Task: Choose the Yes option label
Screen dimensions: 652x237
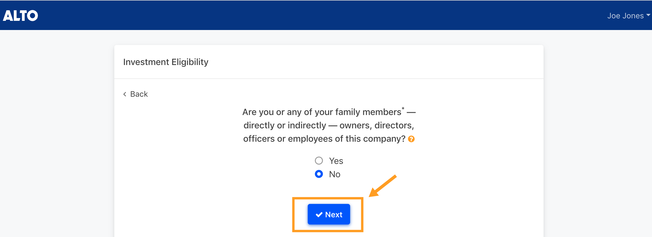Action: coord(336,161)
